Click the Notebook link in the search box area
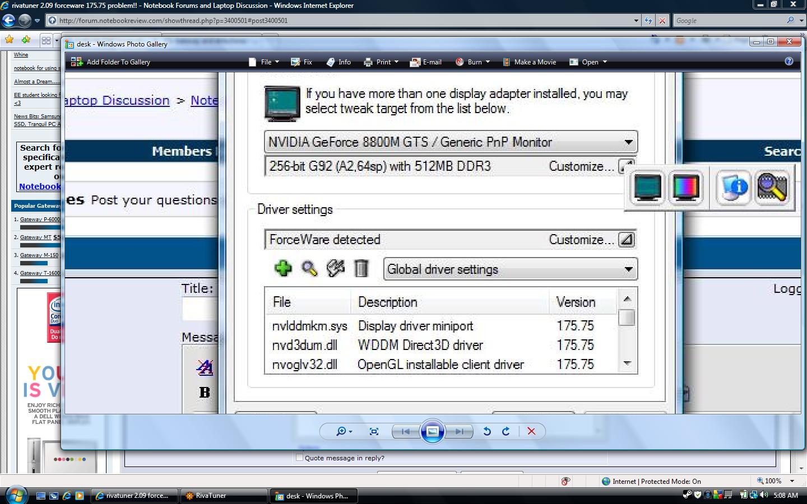Image resolution: width=807 pixels, height=504 pixels. point(40,186)
